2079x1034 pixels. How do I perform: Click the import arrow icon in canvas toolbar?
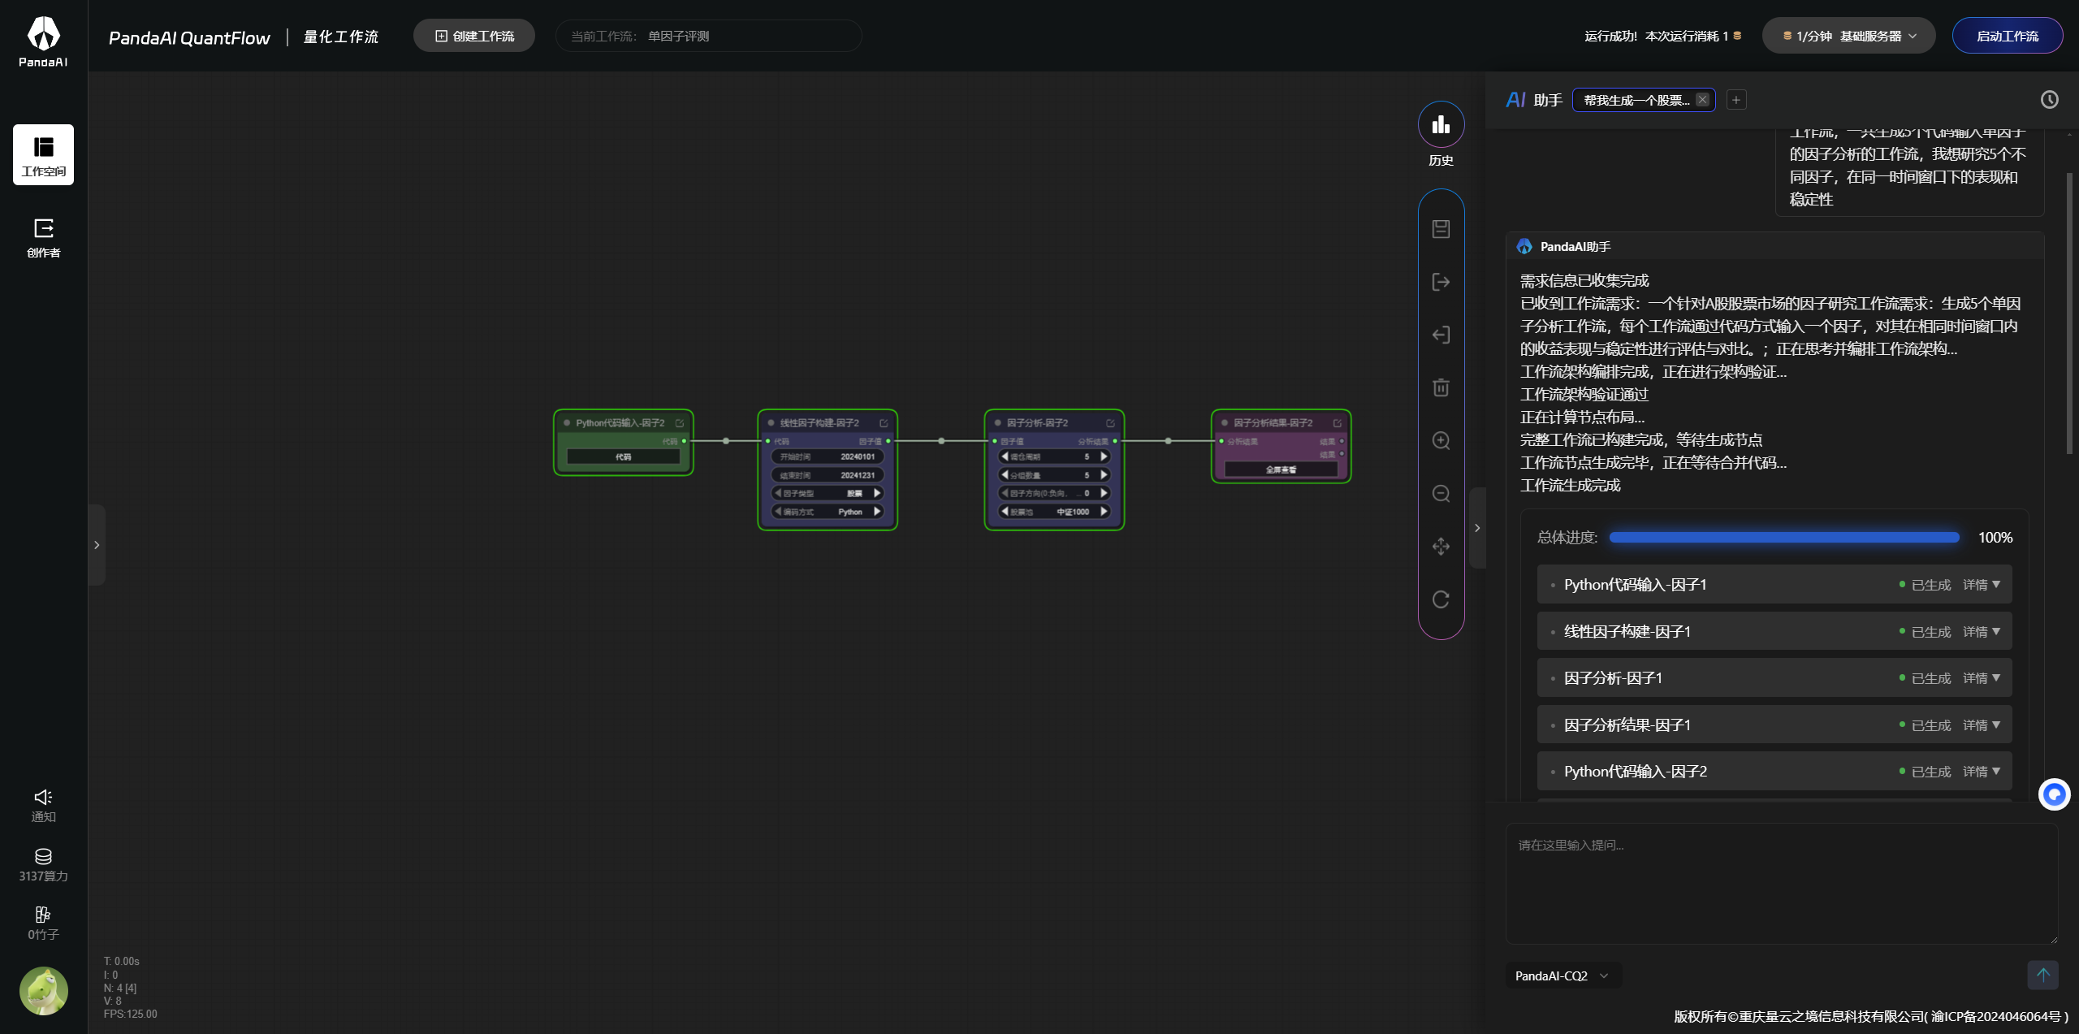click(x=1441, y=335)
